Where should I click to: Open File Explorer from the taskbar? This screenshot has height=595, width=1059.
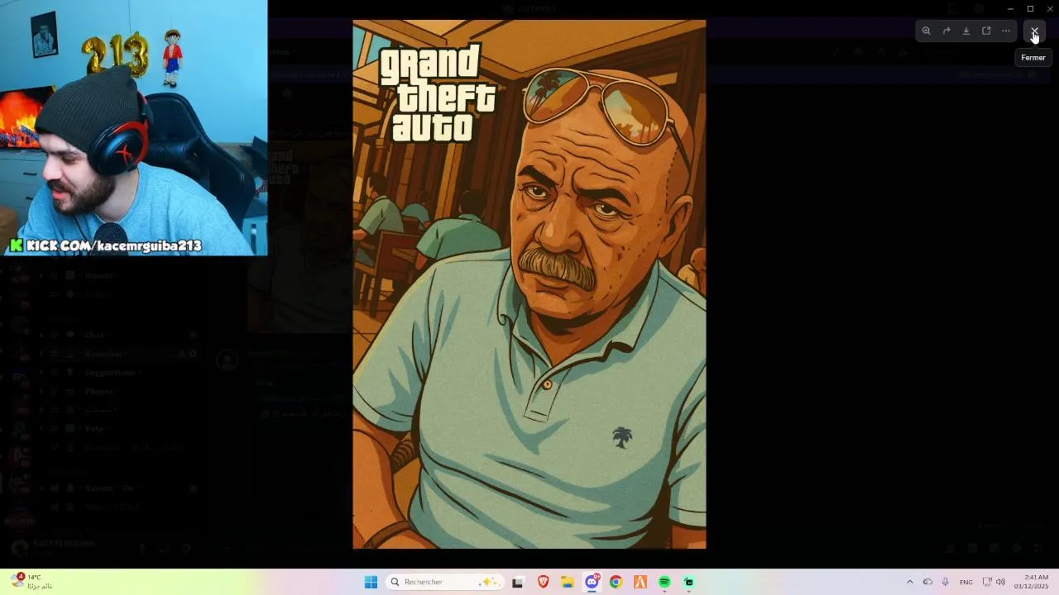click(568, 583)
